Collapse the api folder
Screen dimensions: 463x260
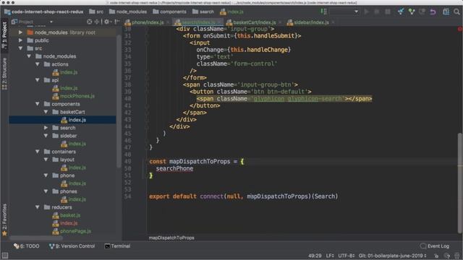click(x=38, y=80)
